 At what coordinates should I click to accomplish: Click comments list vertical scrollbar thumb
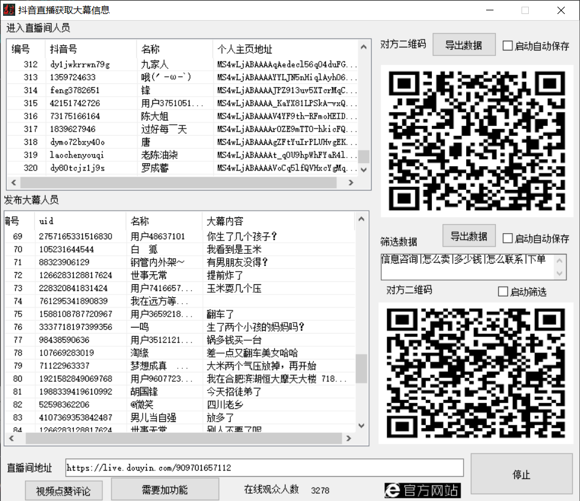click(x=361, y=369)
